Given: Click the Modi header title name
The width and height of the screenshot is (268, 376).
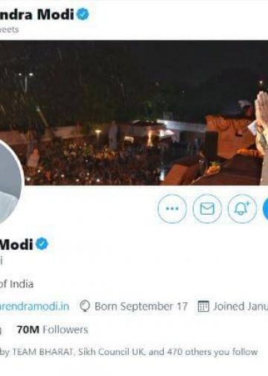Looking at the screenshot, I should click(36, 14).
